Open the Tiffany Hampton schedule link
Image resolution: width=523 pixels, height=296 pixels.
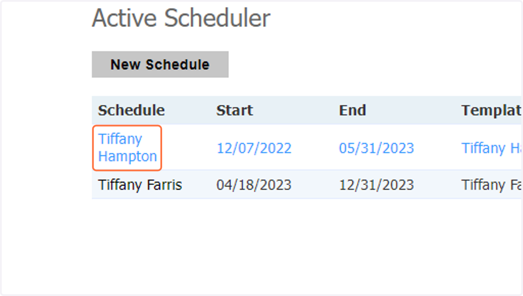pos(127,148)
